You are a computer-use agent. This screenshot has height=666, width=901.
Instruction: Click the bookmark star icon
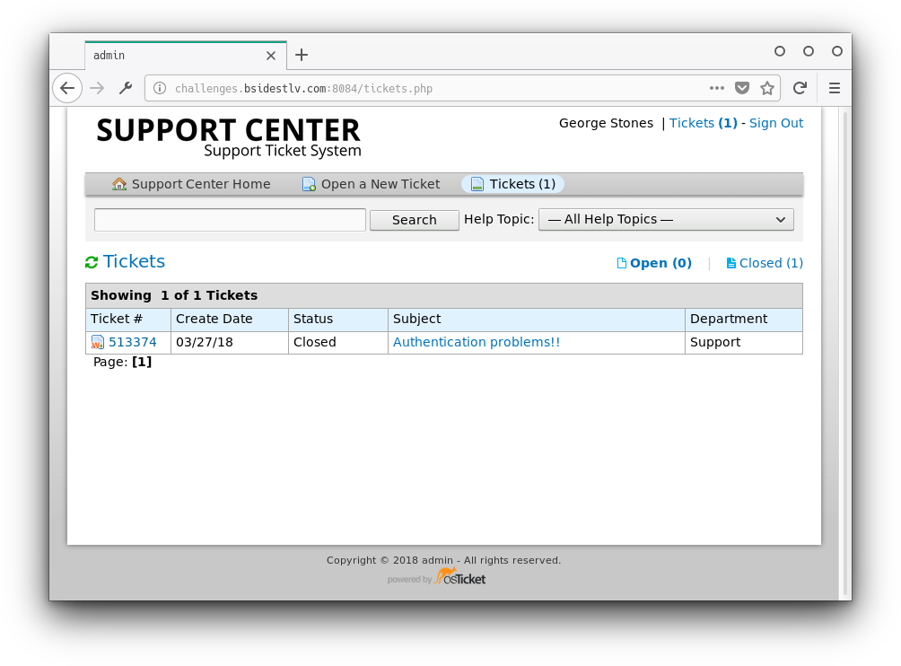point(767,88)
